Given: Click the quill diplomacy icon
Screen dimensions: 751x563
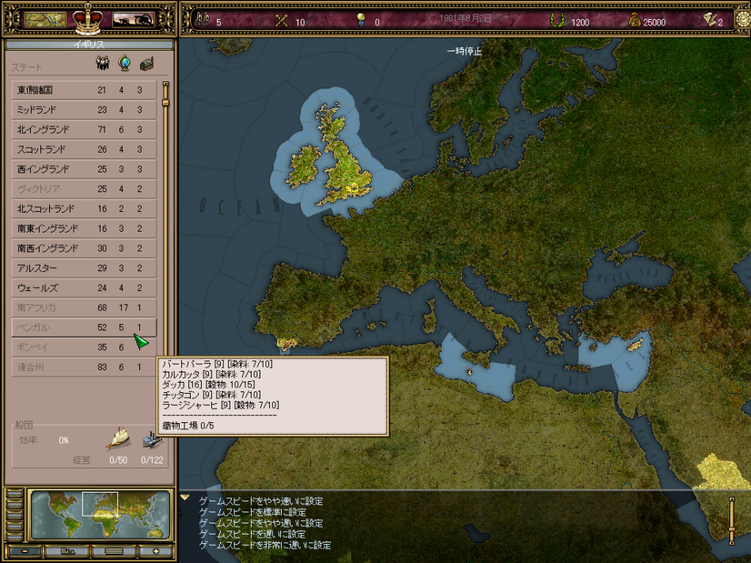Looking at the screenshot, I should pos(710,20).
